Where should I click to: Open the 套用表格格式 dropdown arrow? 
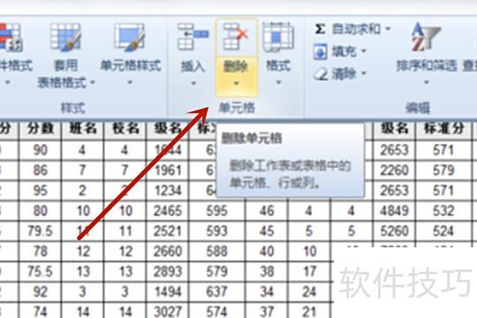coord(93,82)
